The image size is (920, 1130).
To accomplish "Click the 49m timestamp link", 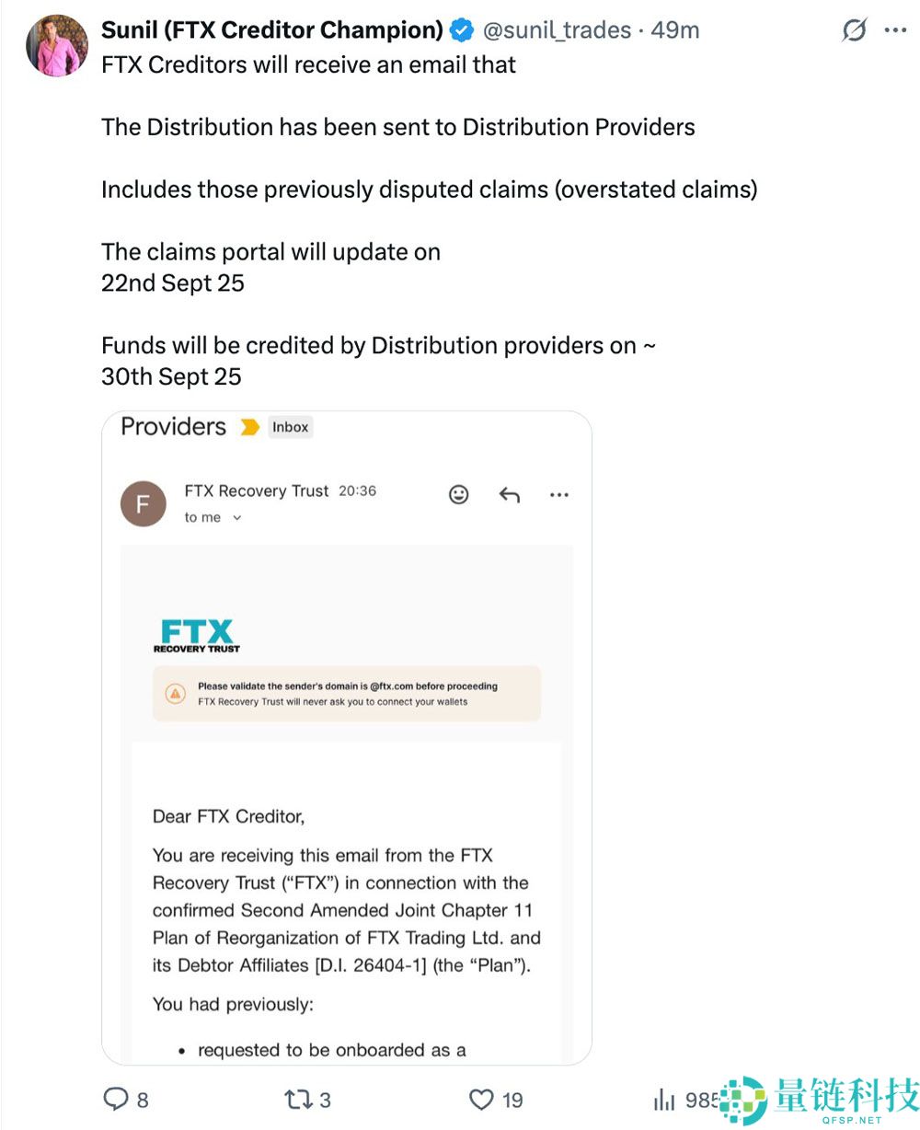I will (675, 30).
